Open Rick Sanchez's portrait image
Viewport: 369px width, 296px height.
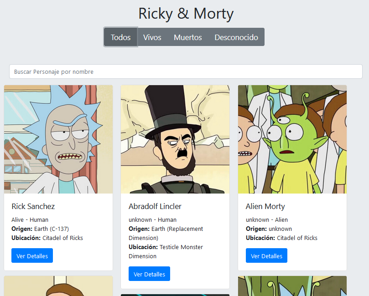58,139
